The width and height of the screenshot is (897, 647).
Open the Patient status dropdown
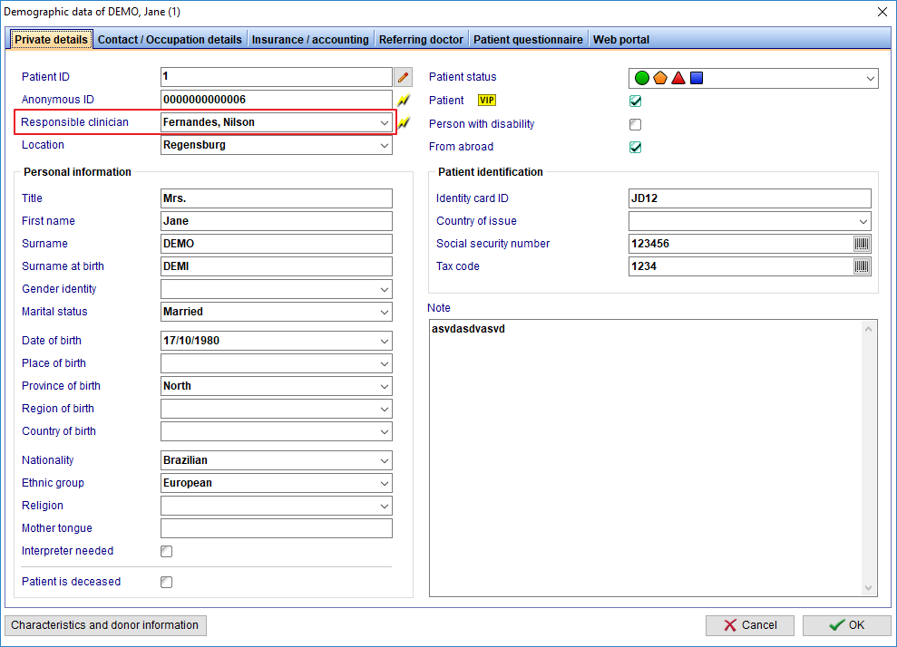point(870,78)
